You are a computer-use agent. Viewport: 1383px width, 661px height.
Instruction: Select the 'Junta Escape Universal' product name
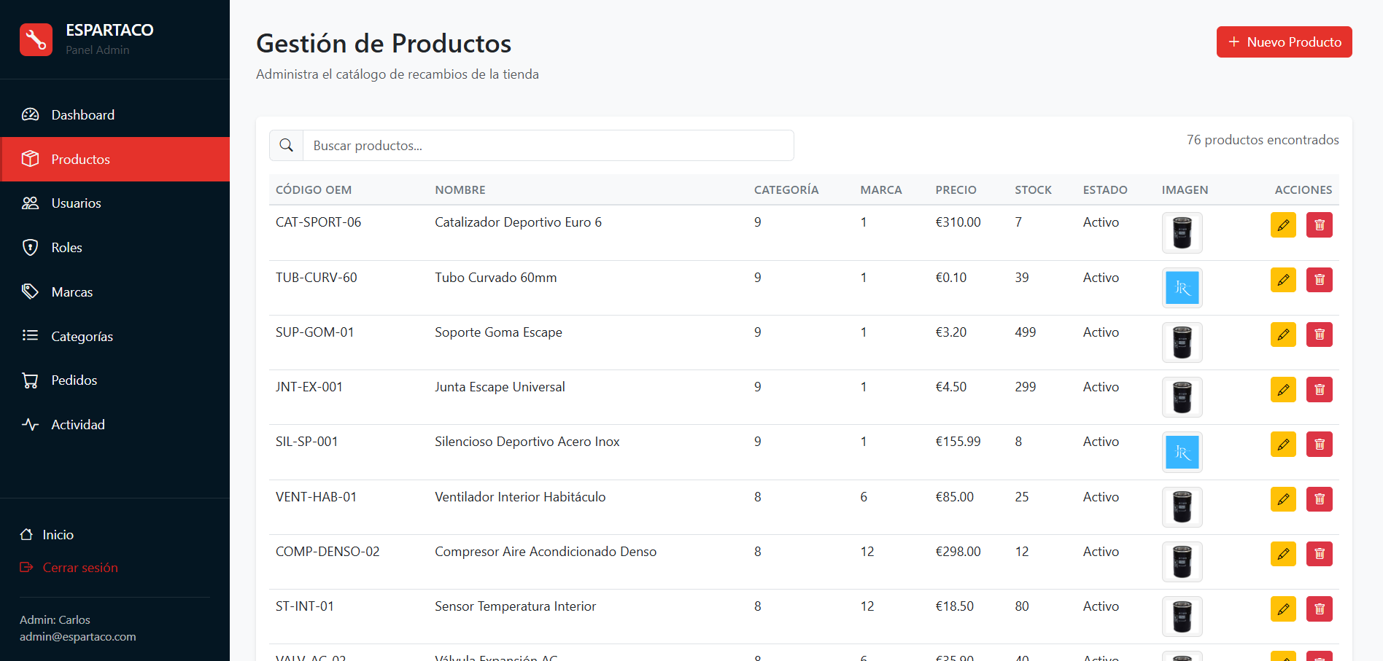click(500, 387)
